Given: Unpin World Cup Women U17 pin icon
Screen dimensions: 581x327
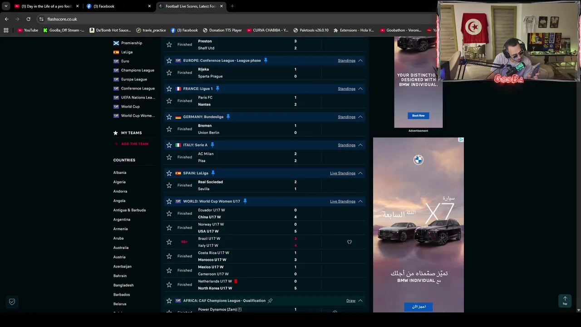Looking at the screenshot, I should tap(245, 201).
